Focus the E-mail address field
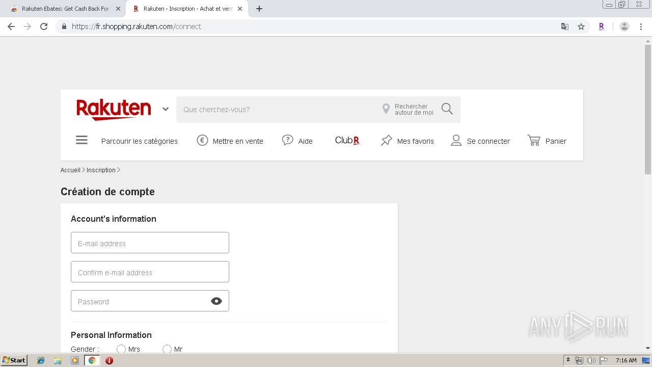652x367 pixels. (150, 243)
